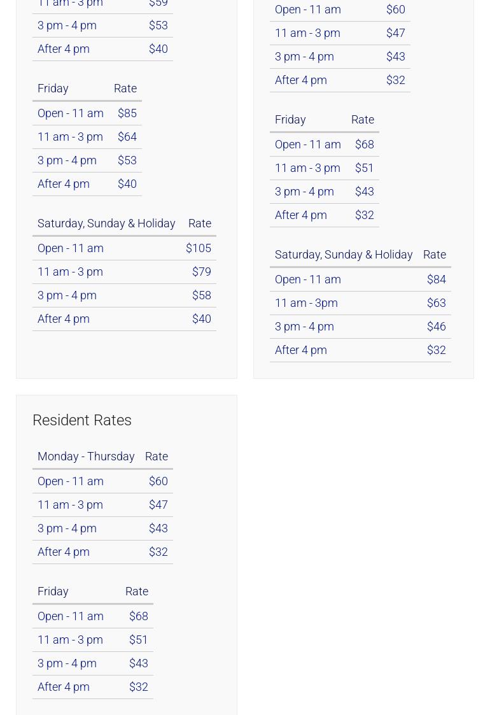This screenshot has height=715, width=490.
Task: Select the $84 weekend rate
Action: pos(436,280)
